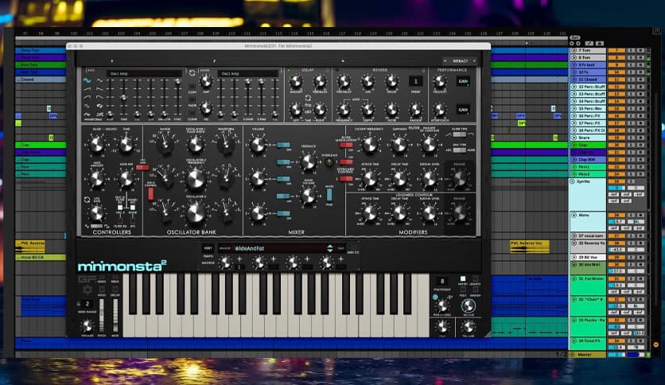Toggle the Delay power indicator
The height and width of the screenshot is (385, 665).
click(x=290, y=70)
